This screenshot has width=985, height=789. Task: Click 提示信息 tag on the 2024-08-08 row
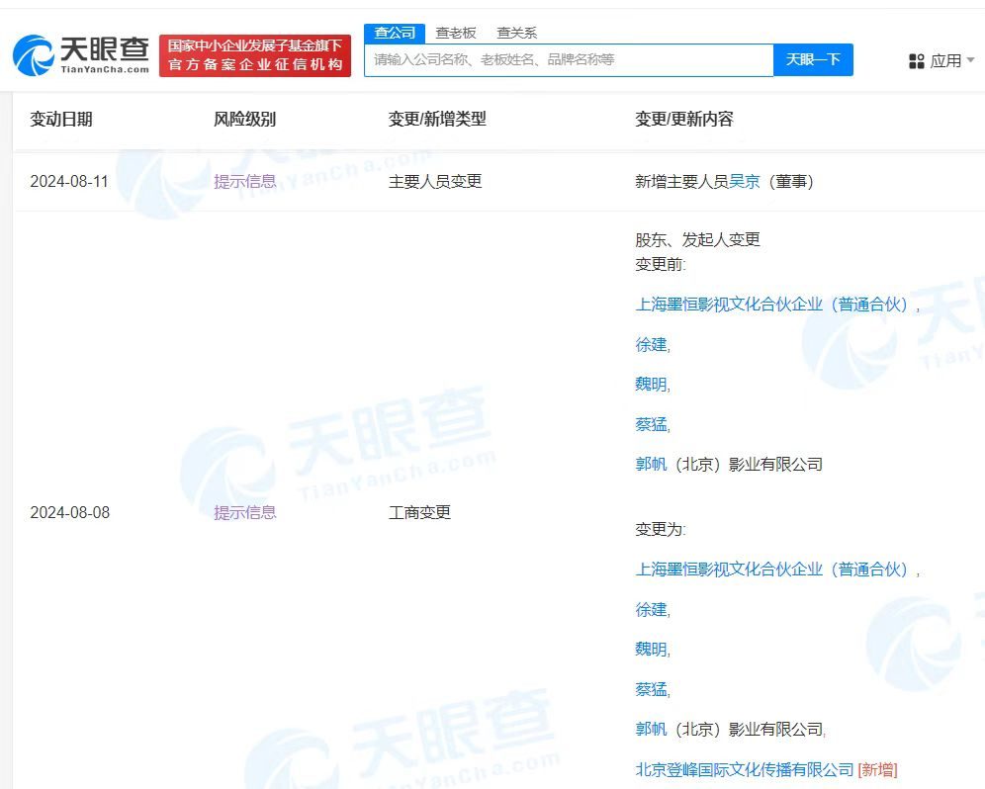(x=244, y=512)
